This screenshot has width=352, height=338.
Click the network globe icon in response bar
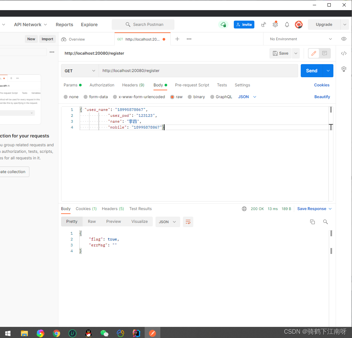[244, 209]
